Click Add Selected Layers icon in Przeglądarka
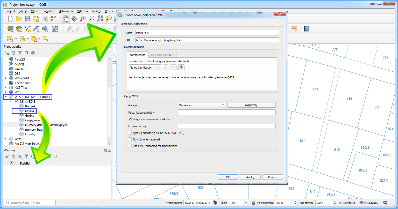 coord(7,53)
